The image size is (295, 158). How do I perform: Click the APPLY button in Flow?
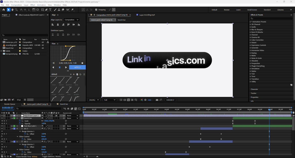(77, 67)
